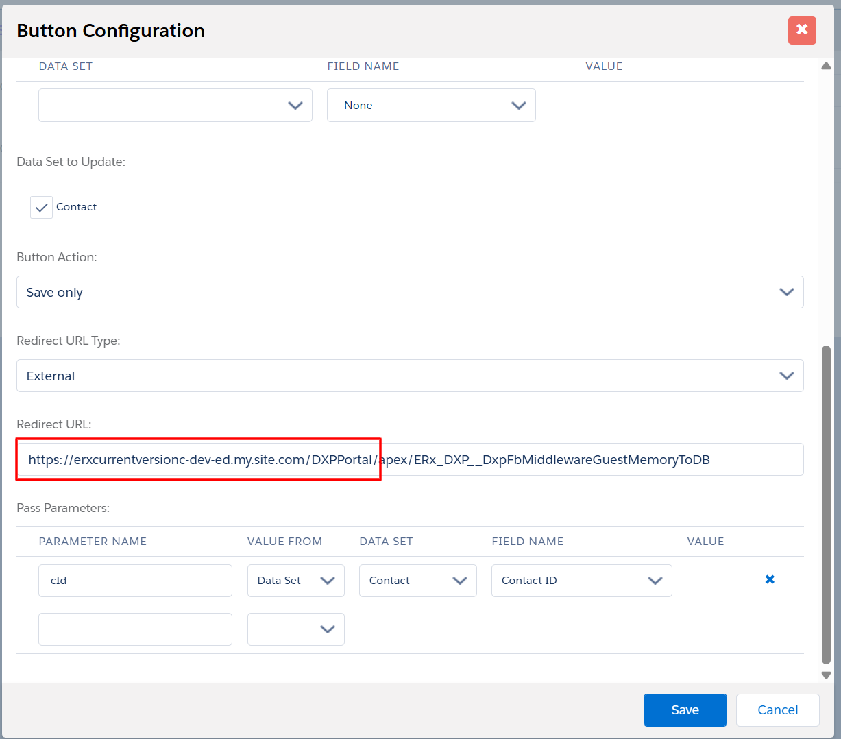Uncheck the Contact data set checkbox

(x=41, y=207)
